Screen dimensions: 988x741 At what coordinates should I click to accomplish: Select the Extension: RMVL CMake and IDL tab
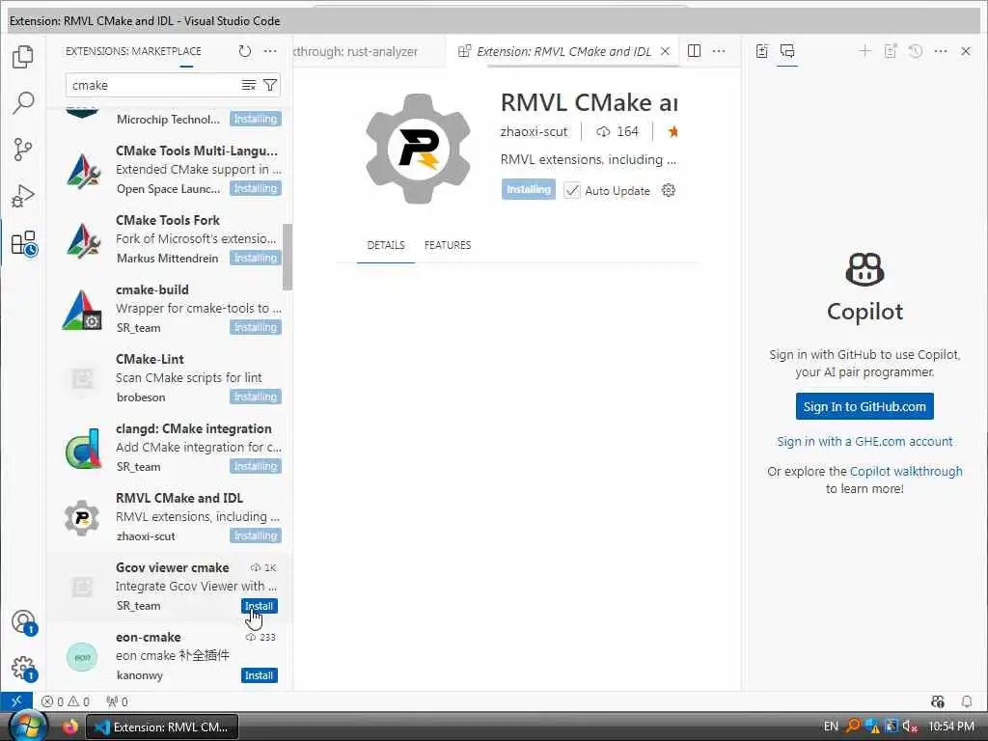(x=563, y=51)
